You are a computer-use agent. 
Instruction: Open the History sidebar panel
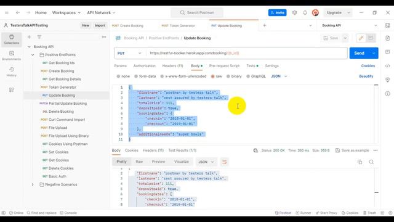pyautogui.click(x=11, y=72)
